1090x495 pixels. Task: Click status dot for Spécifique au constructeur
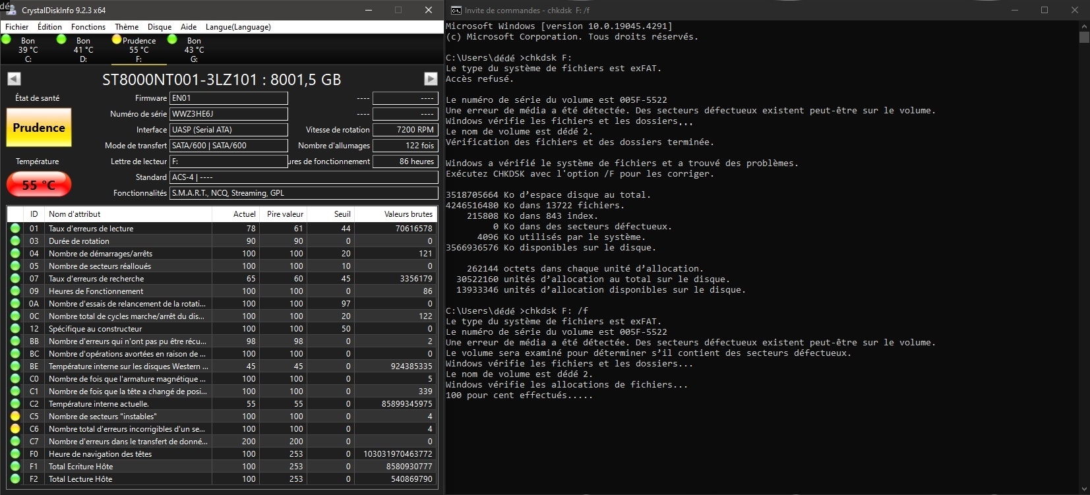pyautogui.click(x=15, y=329)
